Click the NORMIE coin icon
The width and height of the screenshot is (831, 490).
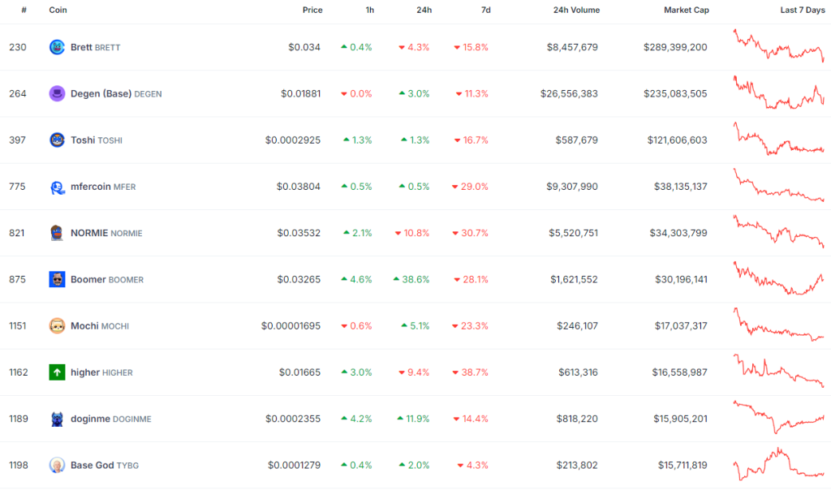point(56,232)
